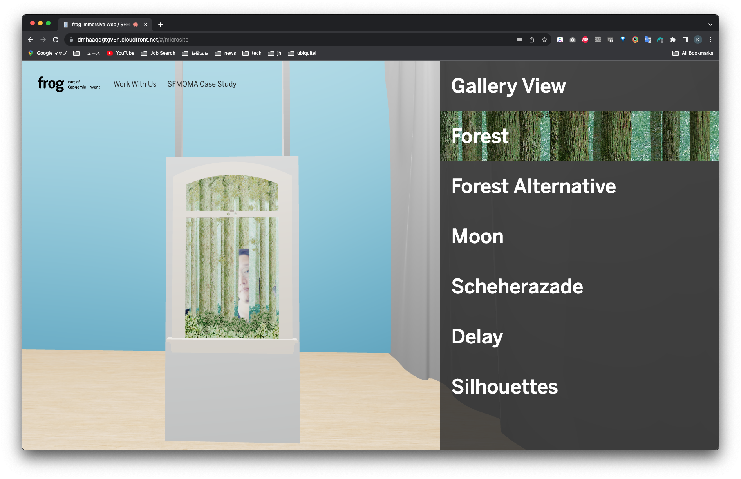Open the camera screenshot extension
The width and height of the screenshot is (741, 479).
[x=573, y=40]
